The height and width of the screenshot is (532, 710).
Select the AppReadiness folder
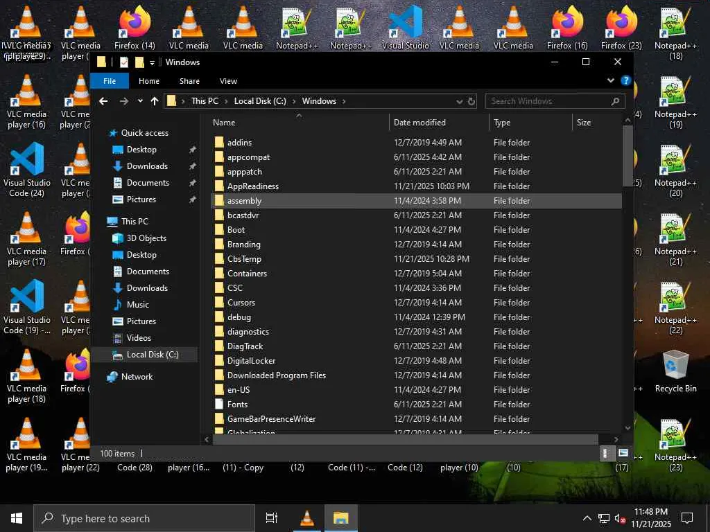[253, 186]
